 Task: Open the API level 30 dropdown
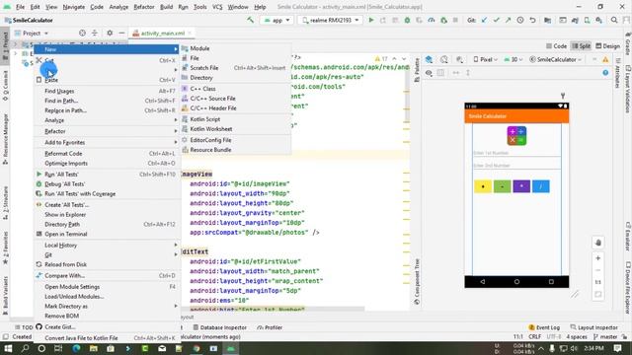pyautogui.click(x=513, y=59)
